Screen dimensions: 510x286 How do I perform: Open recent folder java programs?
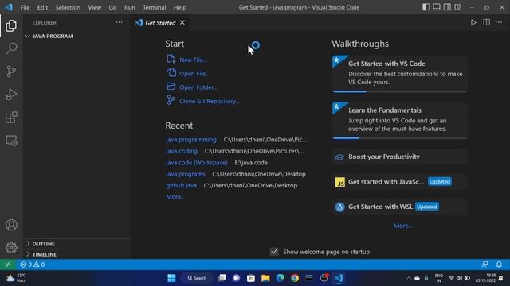coord(186,174)
